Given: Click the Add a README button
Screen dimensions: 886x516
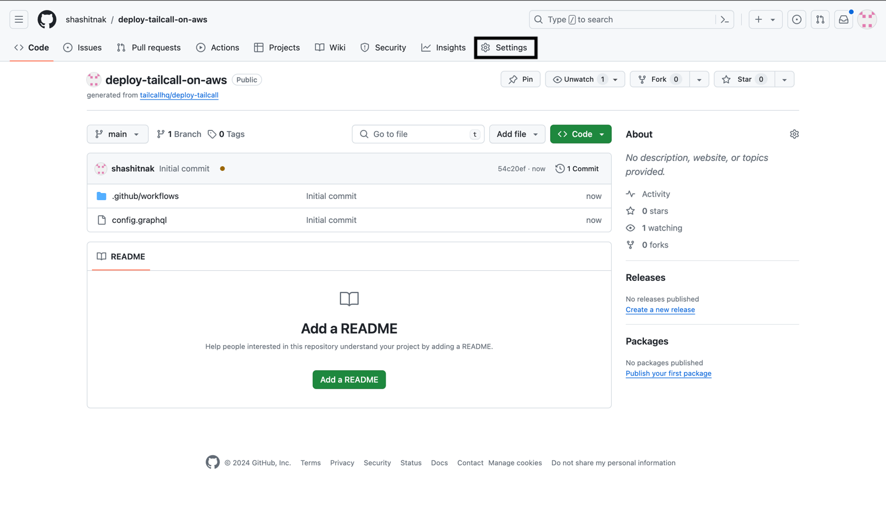Looking at the screenshot, I should tap(349, 380).
